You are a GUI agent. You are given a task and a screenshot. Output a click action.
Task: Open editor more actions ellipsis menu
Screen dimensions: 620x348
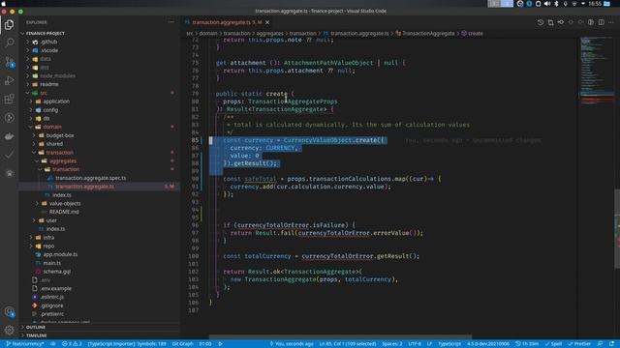[x=611, y=22]
